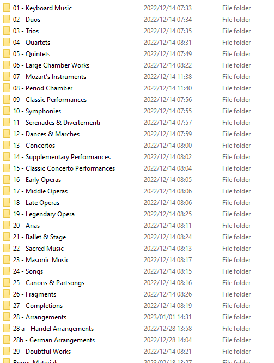Select the folder icon beside 24 - Songs
The height and width of the screenshot is (363, 274).
(x=7, y=271)
